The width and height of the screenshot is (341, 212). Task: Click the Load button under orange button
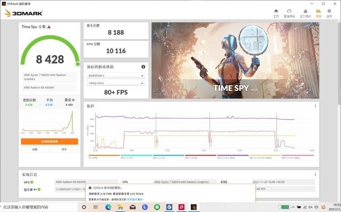[x=35, y=149]
